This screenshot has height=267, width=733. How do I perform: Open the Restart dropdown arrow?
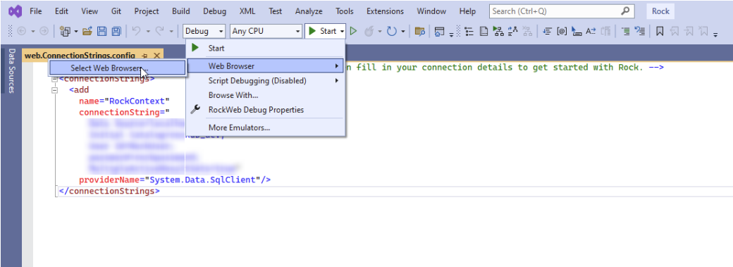pos(402,31)
